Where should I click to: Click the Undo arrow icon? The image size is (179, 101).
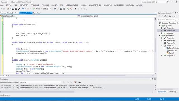coord(23,9)
